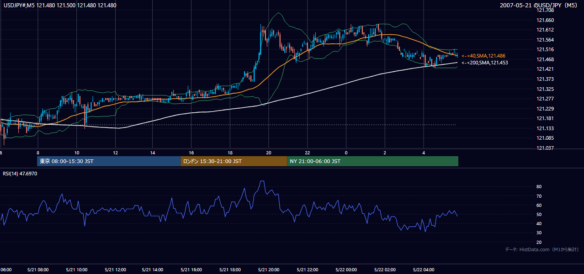
Task: Click the 5/21 16:00 bottom date label
Action: 191,270
